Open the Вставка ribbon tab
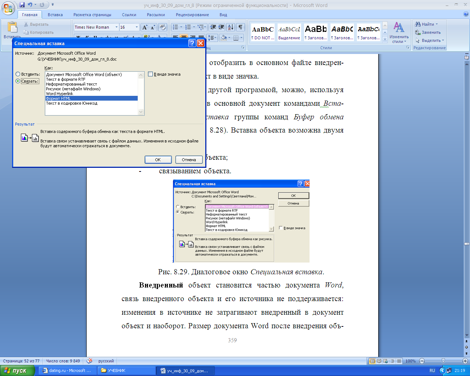 (x=55, y=15)
